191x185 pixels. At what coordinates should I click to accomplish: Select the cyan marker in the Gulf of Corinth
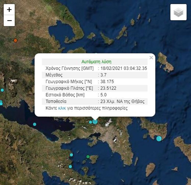point(35,124)
